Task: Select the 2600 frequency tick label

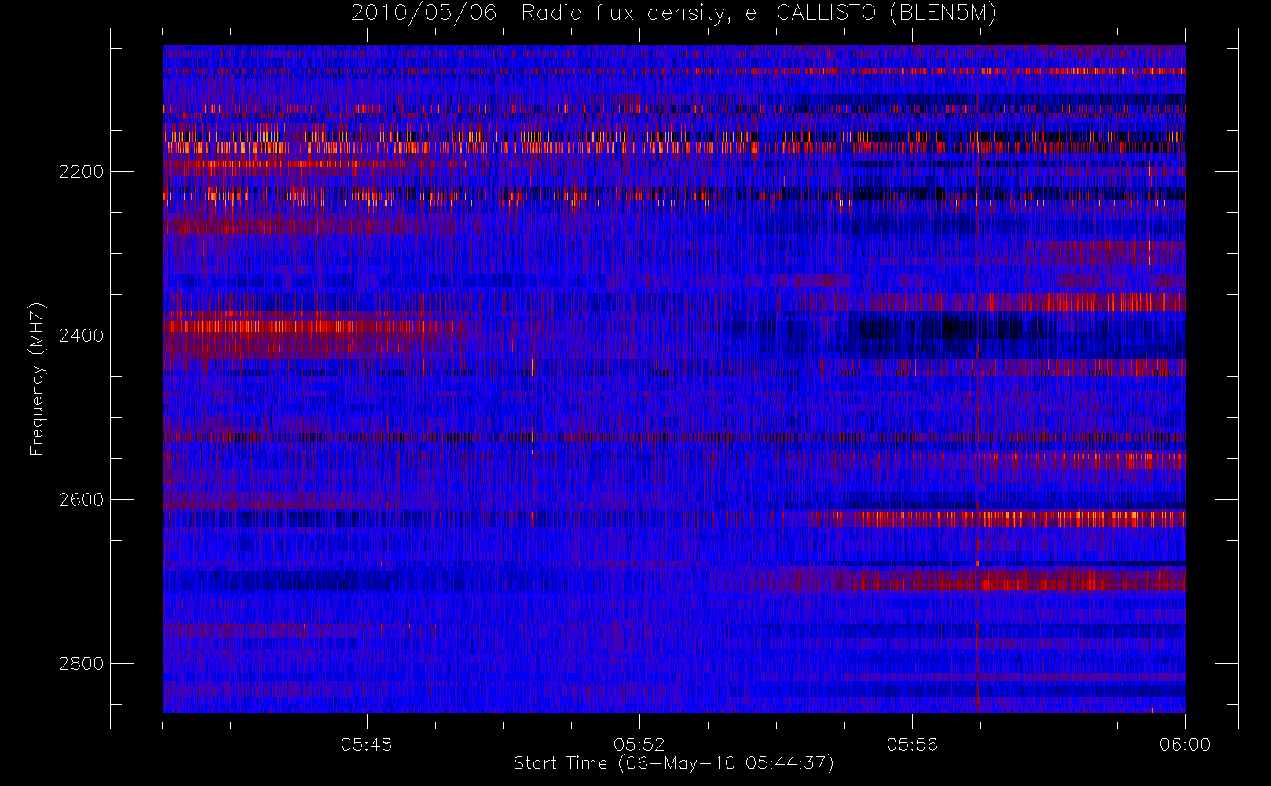Action: [81, 500]
